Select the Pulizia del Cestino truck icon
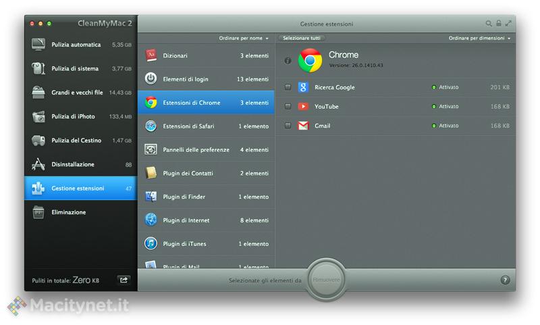Viewport: 540px width, 325px height. tap(38, 141)
